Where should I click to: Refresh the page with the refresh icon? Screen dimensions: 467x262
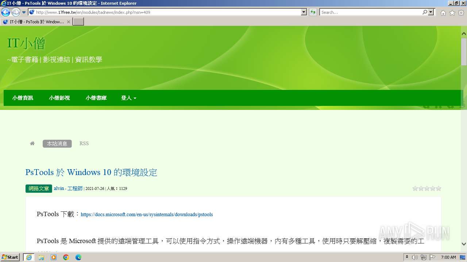pos(313,12)
